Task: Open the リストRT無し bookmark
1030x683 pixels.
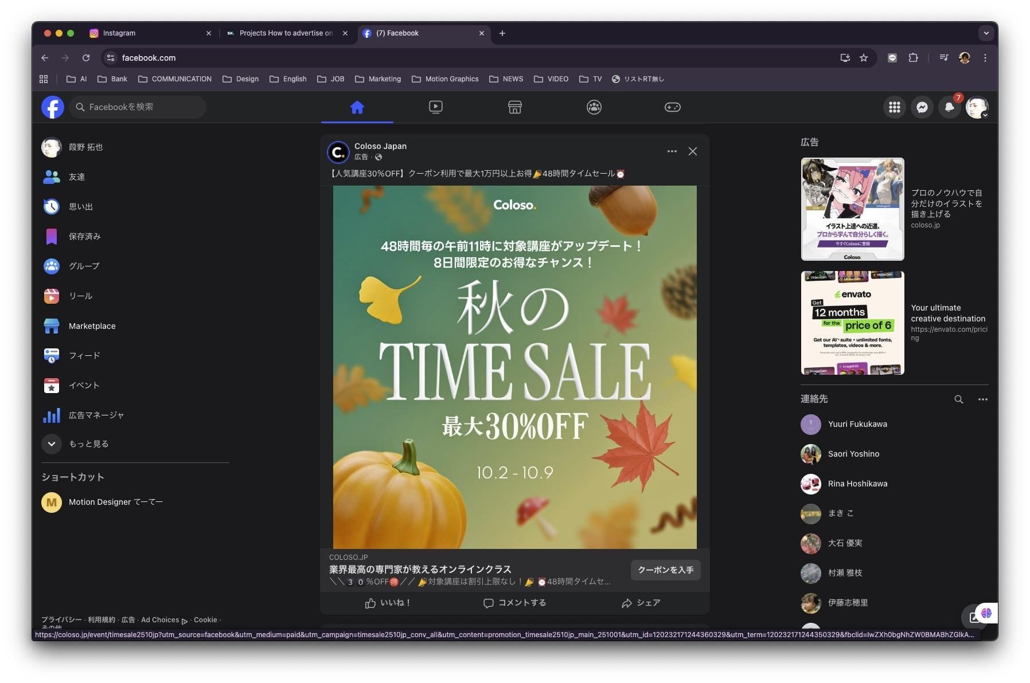Action: click(638, 79)
